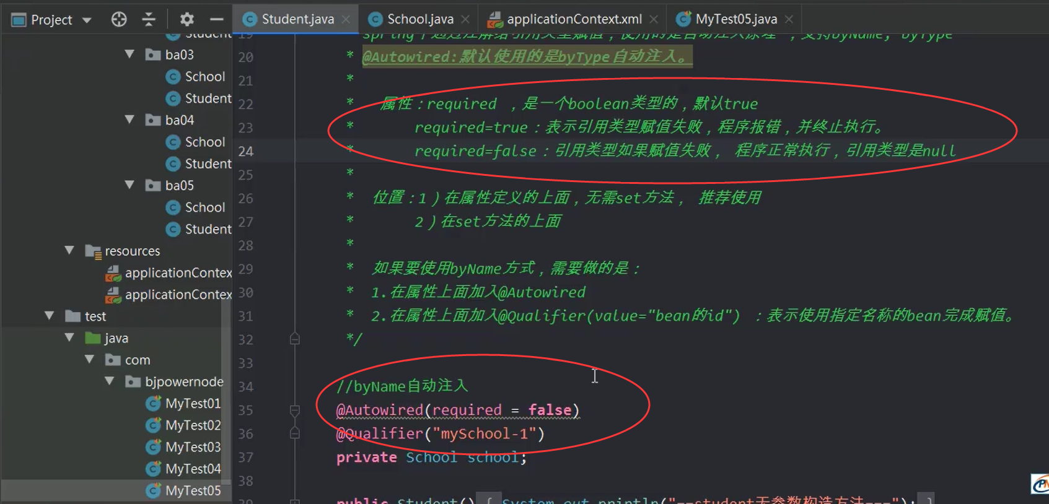Click the ba04 folder icon
Image resolution: width=1049 pixels, height=504 pixels.
153,119
